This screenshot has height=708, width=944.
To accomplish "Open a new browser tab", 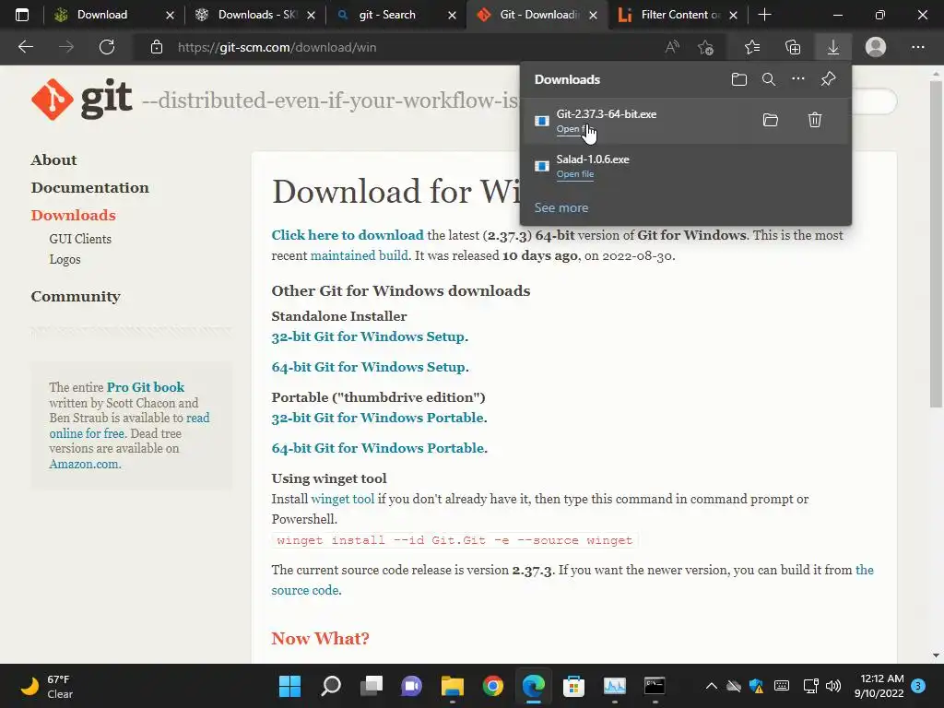I will (x=764, y=15).
